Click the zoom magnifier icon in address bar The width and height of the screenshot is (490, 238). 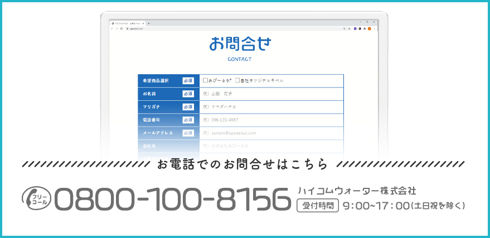[x=345, y=28]
